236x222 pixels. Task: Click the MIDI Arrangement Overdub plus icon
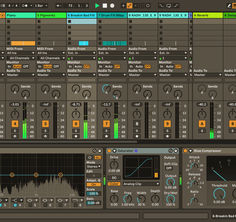coord(124,6)
